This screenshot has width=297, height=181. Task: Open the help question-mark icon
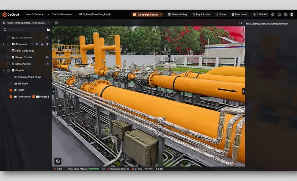coord(279,15)
